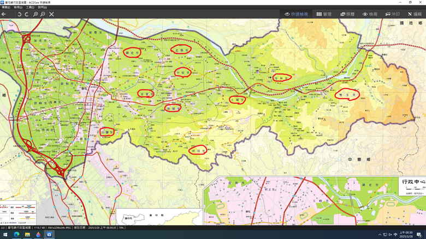Click the 中原里 label on the map
Viewport: 426px width, 239px height.
(x=183, y=72)
